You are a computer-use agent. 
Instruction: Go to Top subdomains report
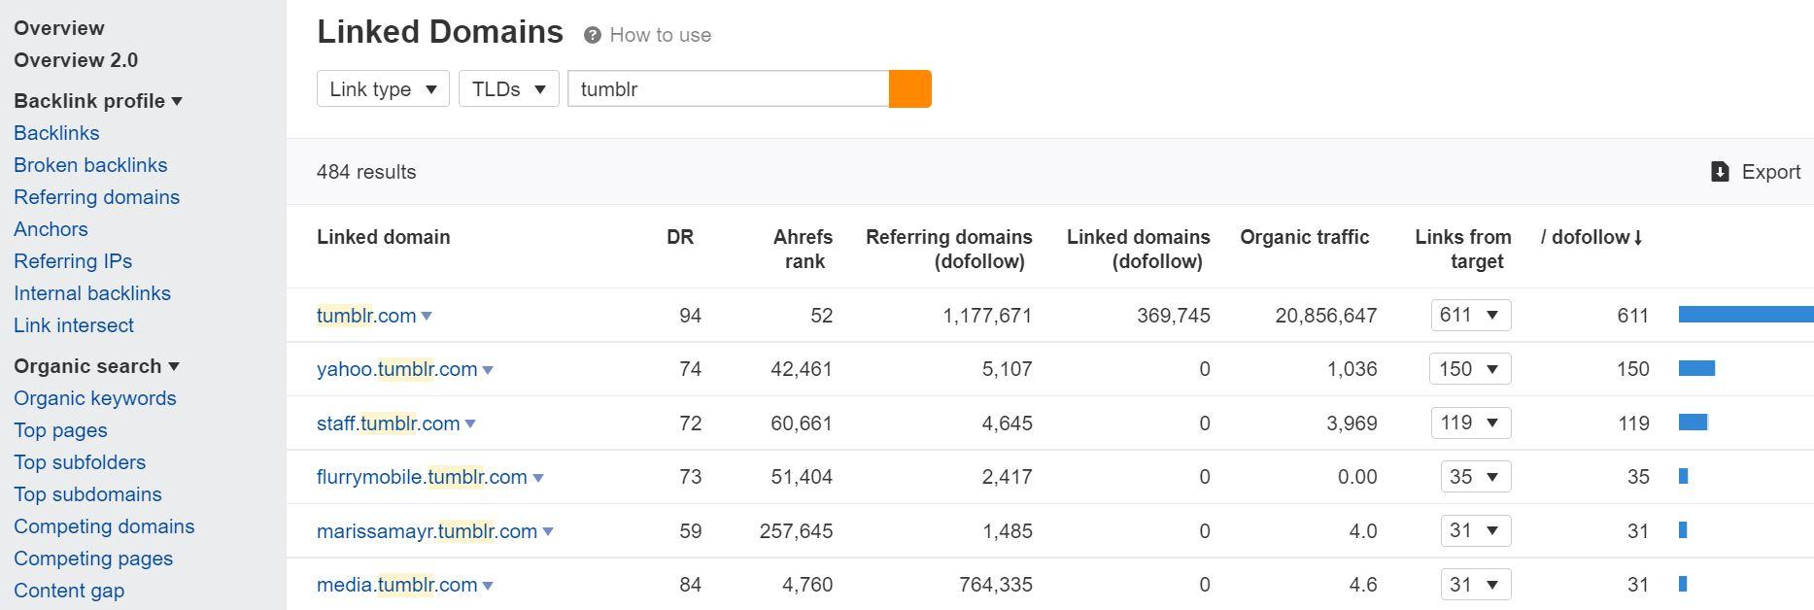87,494
